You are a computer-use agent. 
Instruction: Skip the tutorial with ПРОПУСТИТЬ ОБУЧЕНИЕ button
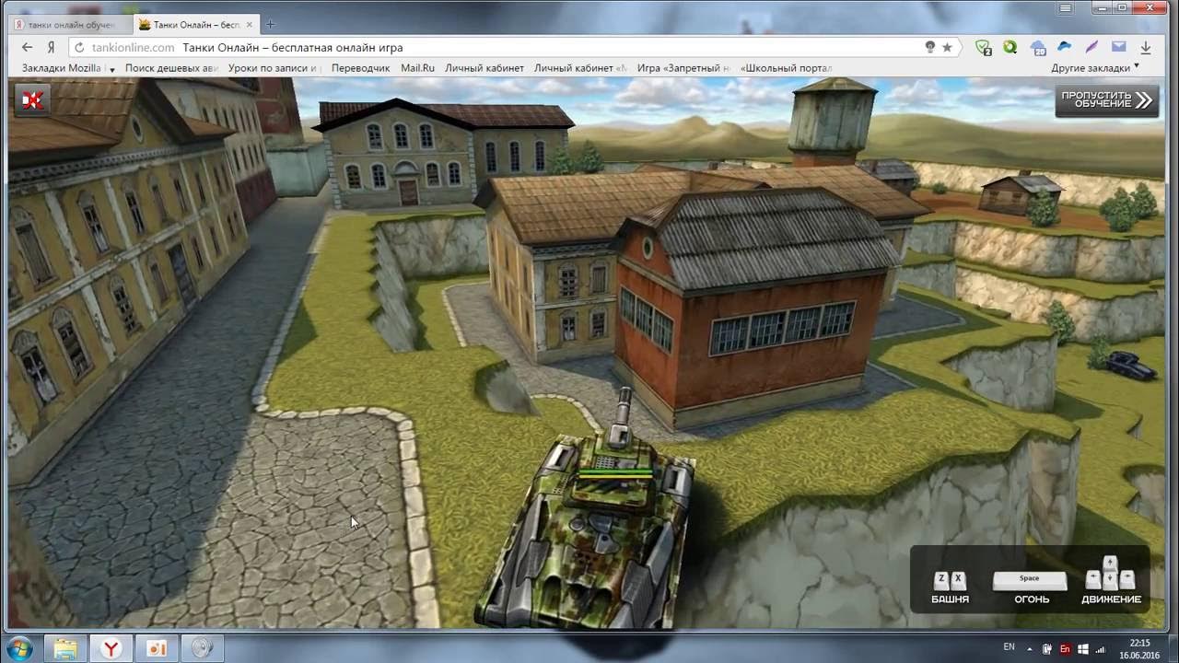1107,100
